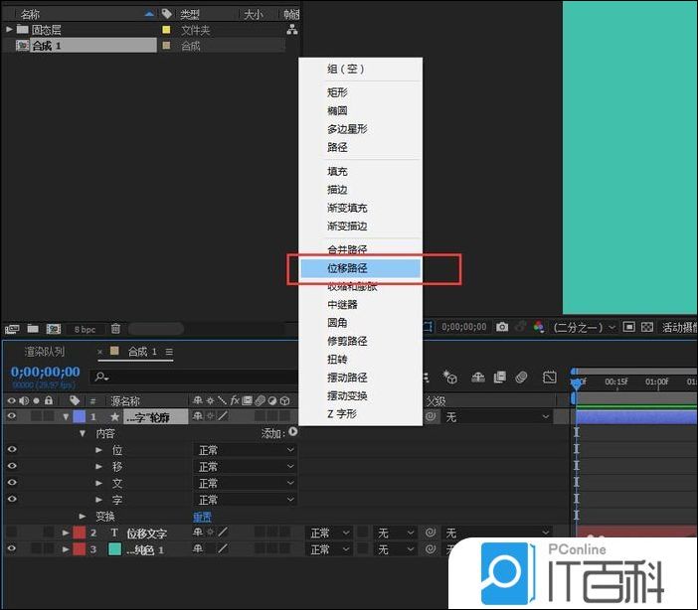Toggle frame blending icon in timeline toolbar
Viewport: 698px width, 610px height.
coord(500,378)
